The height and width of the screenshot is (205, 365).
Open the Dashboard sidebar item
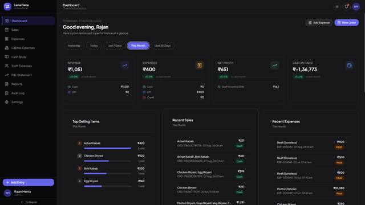tap(29, 20)
